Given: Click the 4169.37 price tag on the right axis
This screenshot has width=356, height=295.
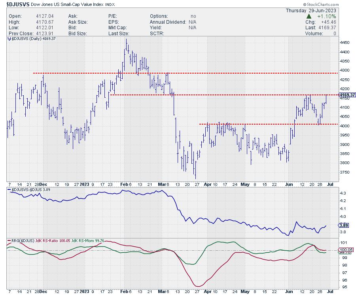Looking at the screenshot, I should 347,95.
